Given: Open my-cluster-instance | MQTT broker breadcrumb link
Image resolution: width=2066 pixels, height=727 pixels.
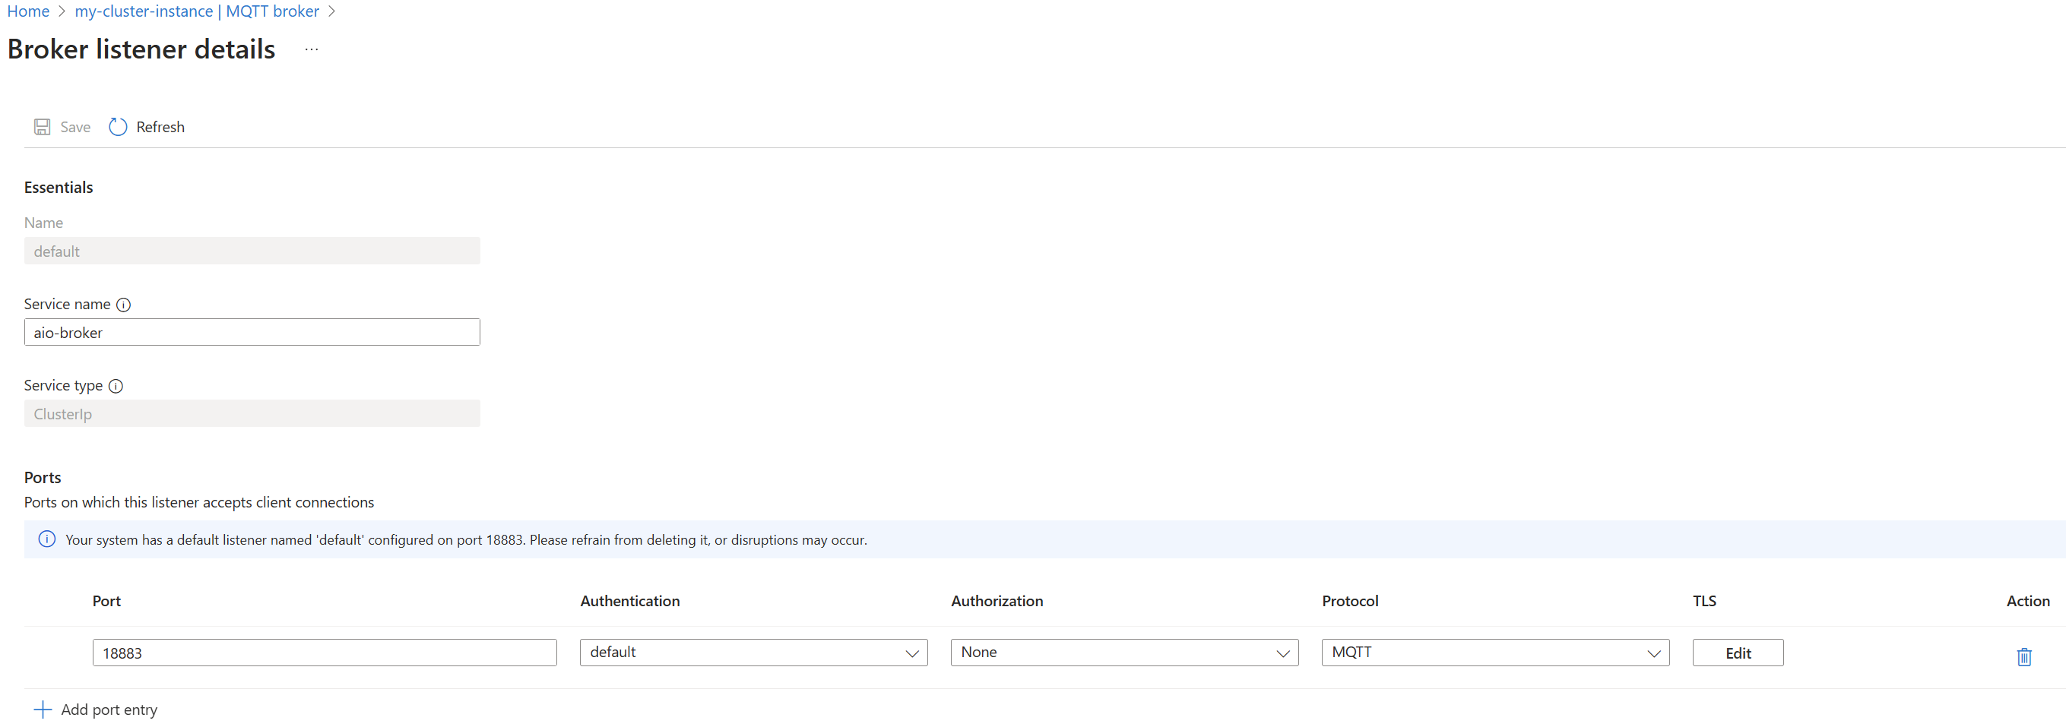Looking at the screenshot, I should [x=197, y=11].
